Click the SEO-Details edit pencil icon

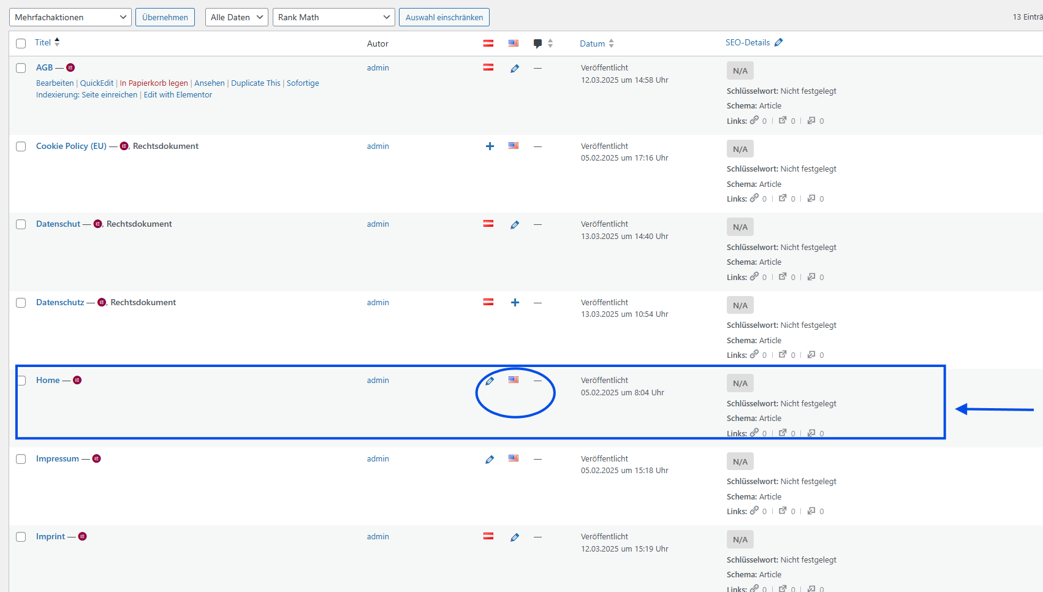[779, 43]
